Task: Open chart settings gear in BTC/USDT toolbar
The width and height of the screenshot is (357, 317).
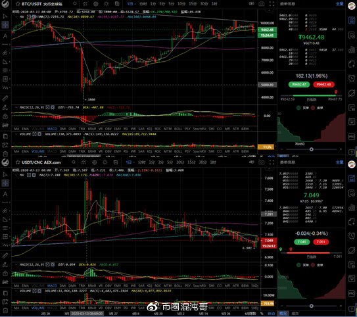Action: pyautogui.click(x=95, y=4)
